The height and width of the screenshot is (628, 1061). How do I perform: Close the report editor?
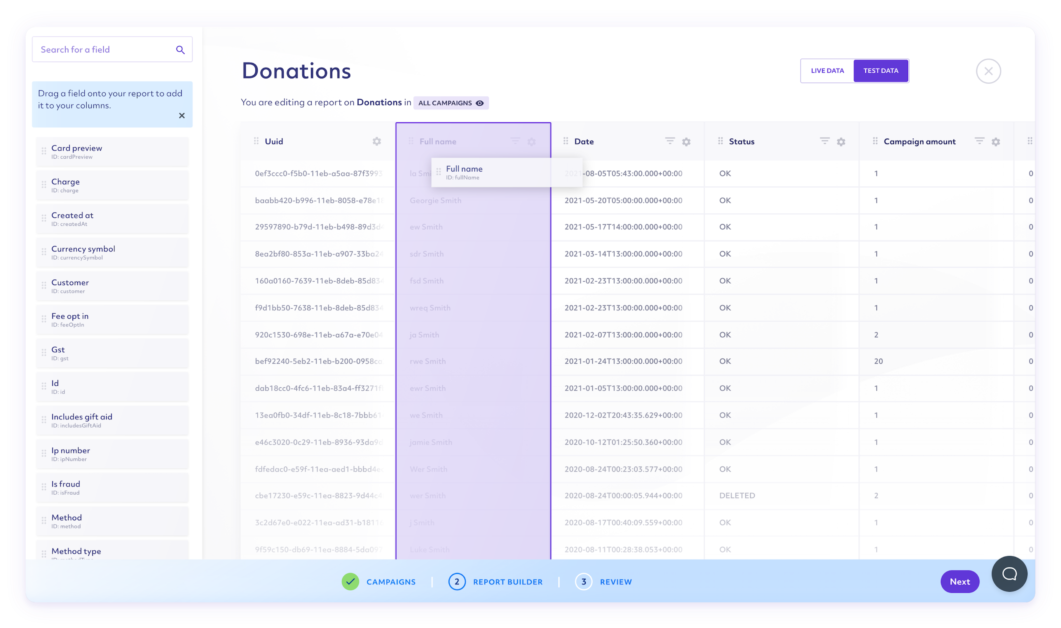click(988, 71)
